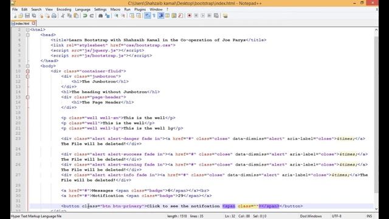Click the vertical scrollbar down arrow

[x=376, y=209]
